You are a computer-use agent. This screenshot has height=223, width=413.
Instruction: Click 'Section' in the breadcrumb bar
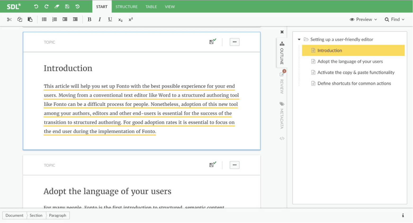(36, 215)
